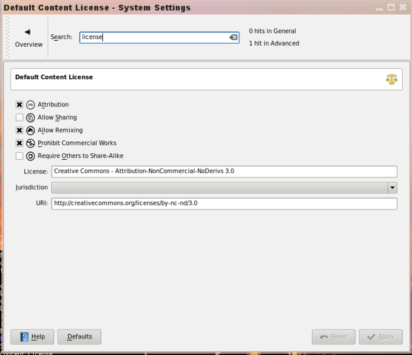412x355 pixels.
Task: Click the dotted toolbar drag handle
Action: 8,37
